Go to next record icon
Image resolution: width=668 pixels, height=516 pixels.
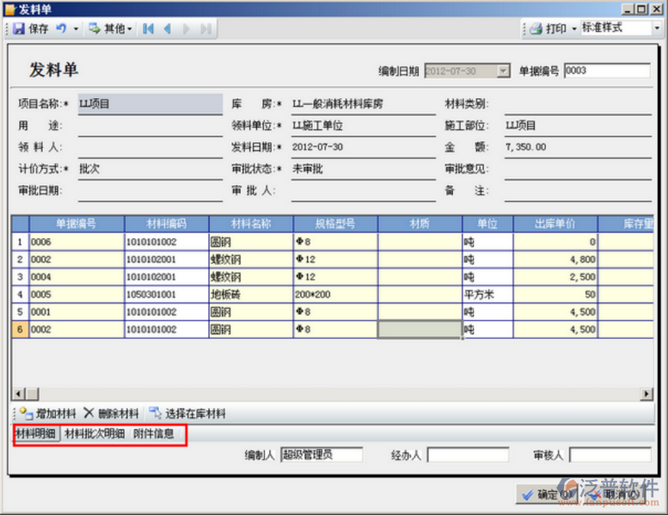[187, 28]
